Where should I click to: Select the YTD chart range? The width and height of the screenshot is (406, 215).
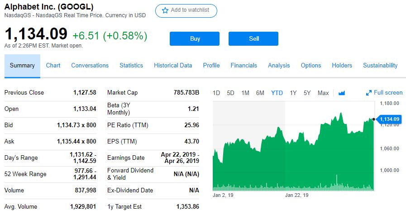pyautogui.click(x=277, y=93)
